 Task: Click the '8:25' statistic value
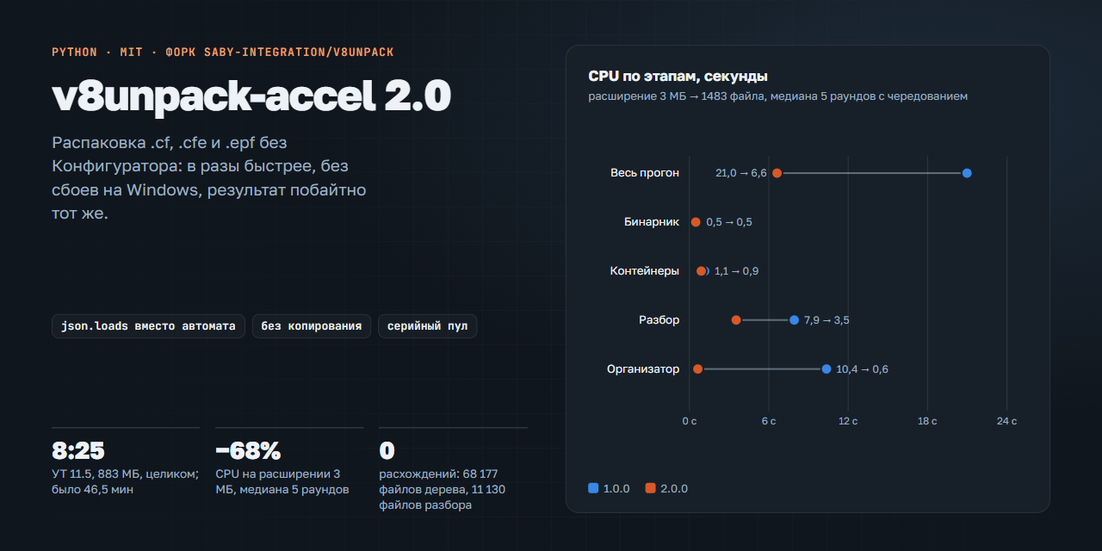78,450
